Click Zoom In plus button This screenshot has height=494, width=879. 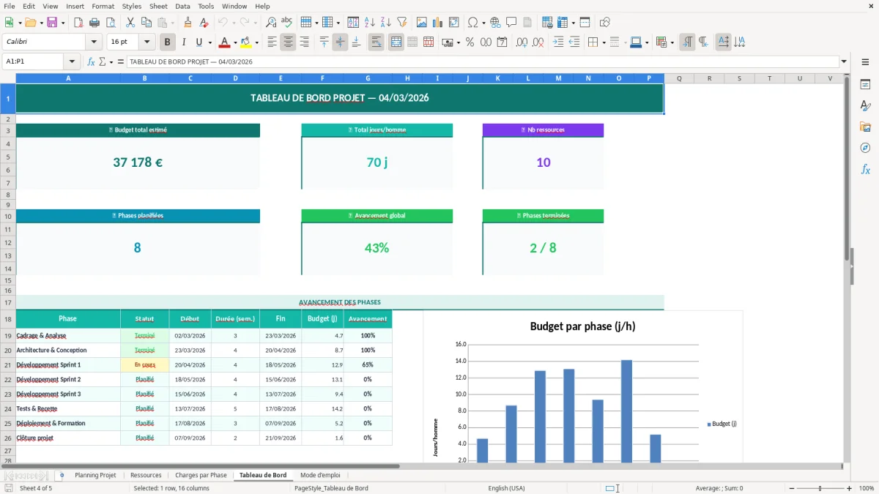click(x=850, y=488)
